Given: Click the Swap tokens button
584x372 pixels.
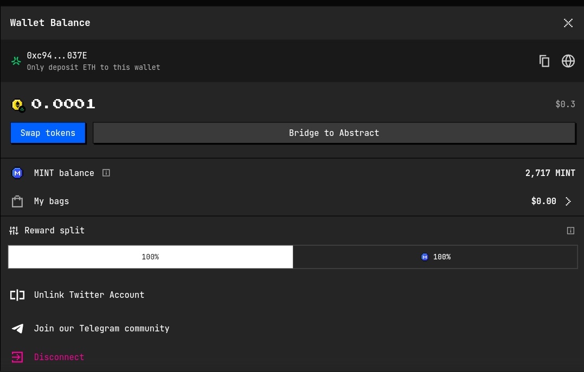Looking at the screenshot, I should (x=48, y=133).
